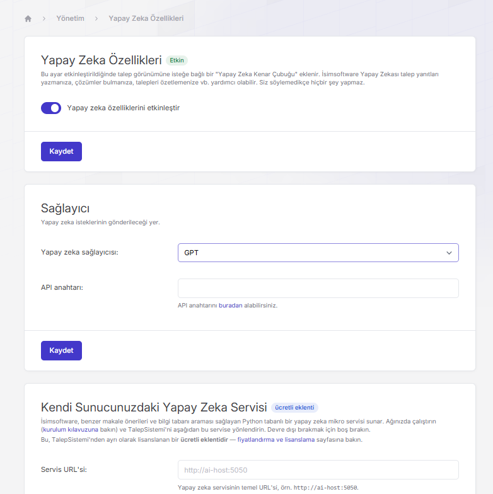Save settings with the first Kaydet button
Screen dimensions: 493x494
click(62, 151)
